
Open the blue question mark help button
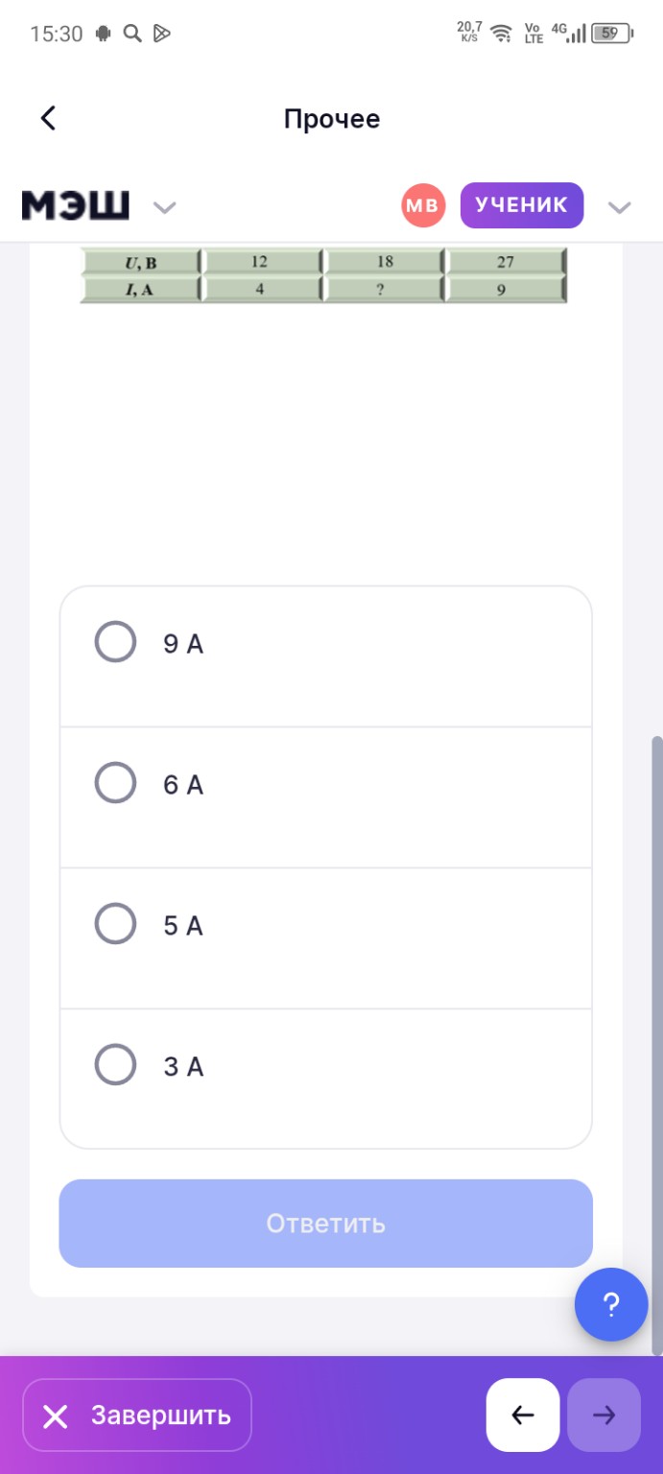pos(611,1304)
